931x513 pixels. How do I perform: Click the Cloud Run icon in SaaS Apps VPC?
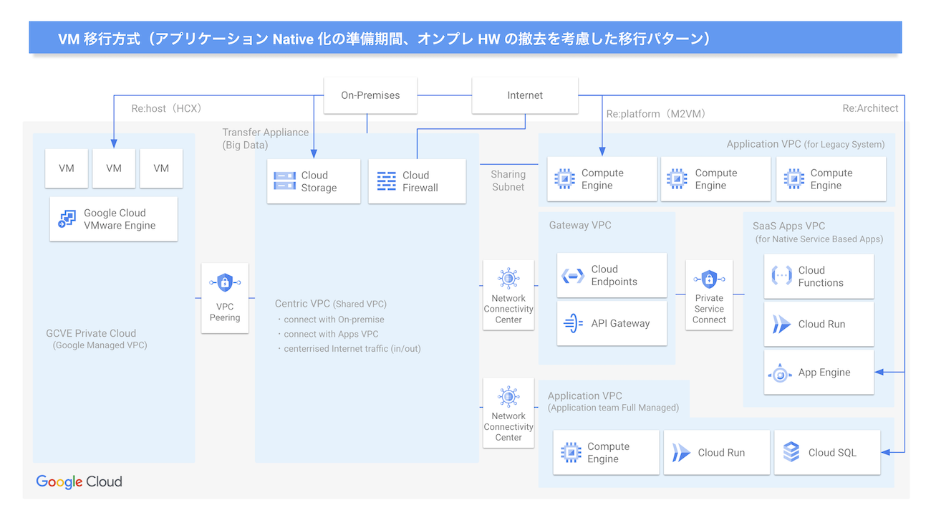[x=781, y=325]
